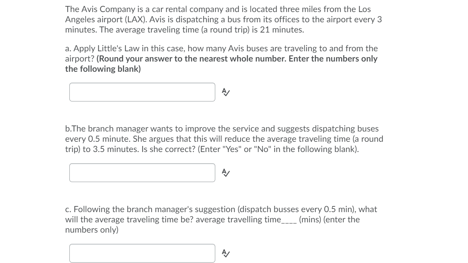Trigger spelling verification for the buses count answer

pos(226,92)
